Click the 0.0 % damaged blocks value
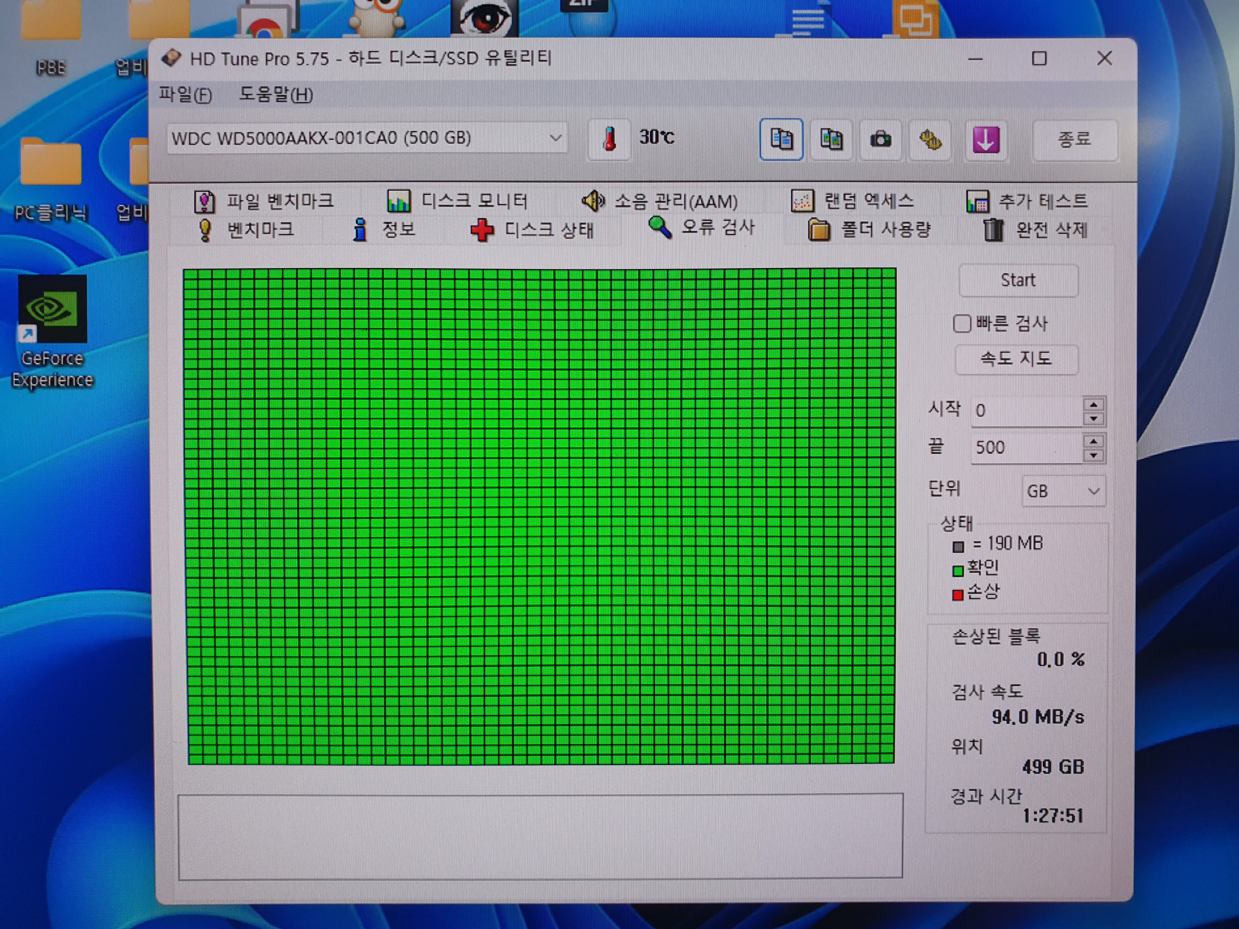 tap(1060, 660)
